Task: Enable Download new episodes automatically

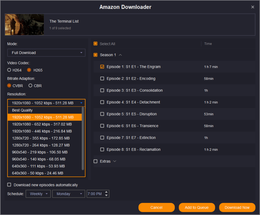Action: pyautogui.click(x=9, y=185)
